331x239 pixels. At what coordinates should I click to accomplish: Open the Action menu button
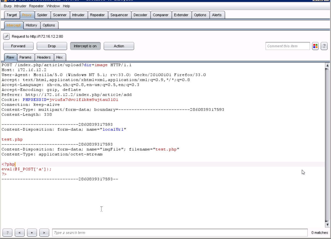click(119, 46)
